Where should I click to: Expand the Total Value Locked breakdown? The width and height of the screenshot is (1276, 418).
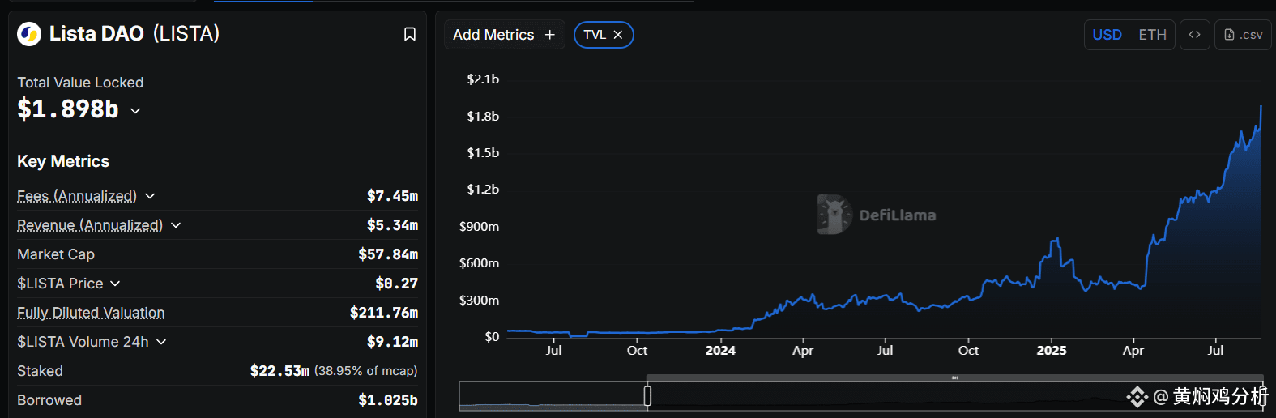point(135,110)
